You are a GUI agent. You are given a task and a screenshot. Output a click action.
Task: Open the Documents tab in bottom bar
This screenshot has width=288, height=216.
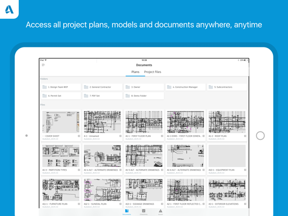pyautogui.click(x=127, y=212)
